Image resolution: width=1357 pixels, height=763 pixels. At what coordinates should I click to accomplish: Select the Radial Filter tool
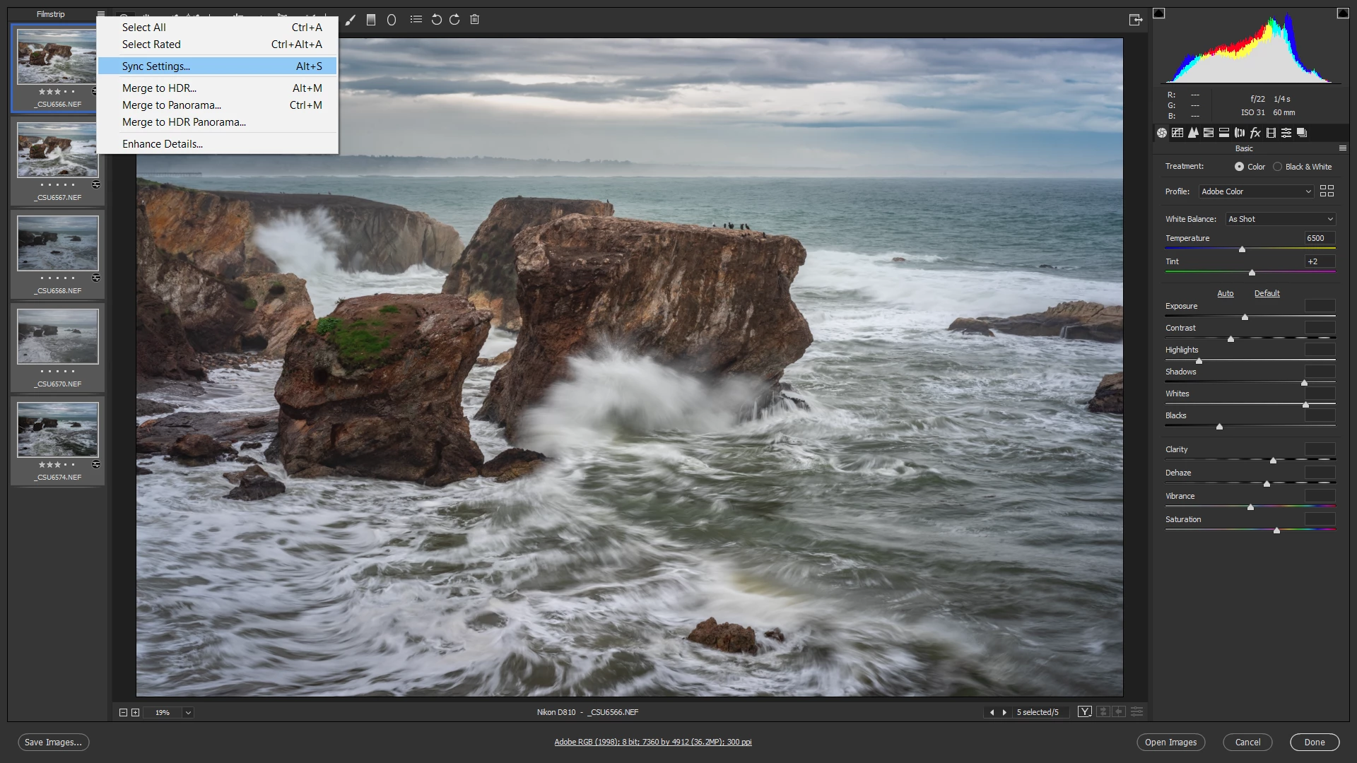coord(392,20)
